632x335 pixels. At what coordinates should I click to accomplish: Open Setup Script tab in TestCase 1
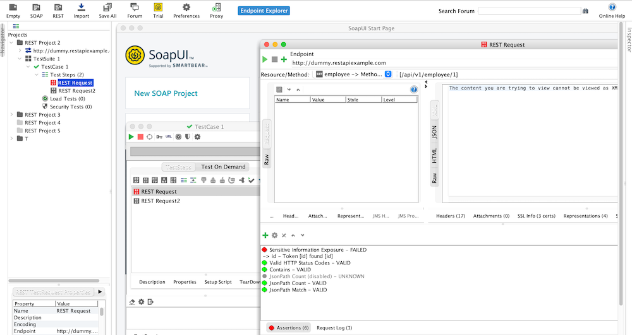tap(218, 282)
